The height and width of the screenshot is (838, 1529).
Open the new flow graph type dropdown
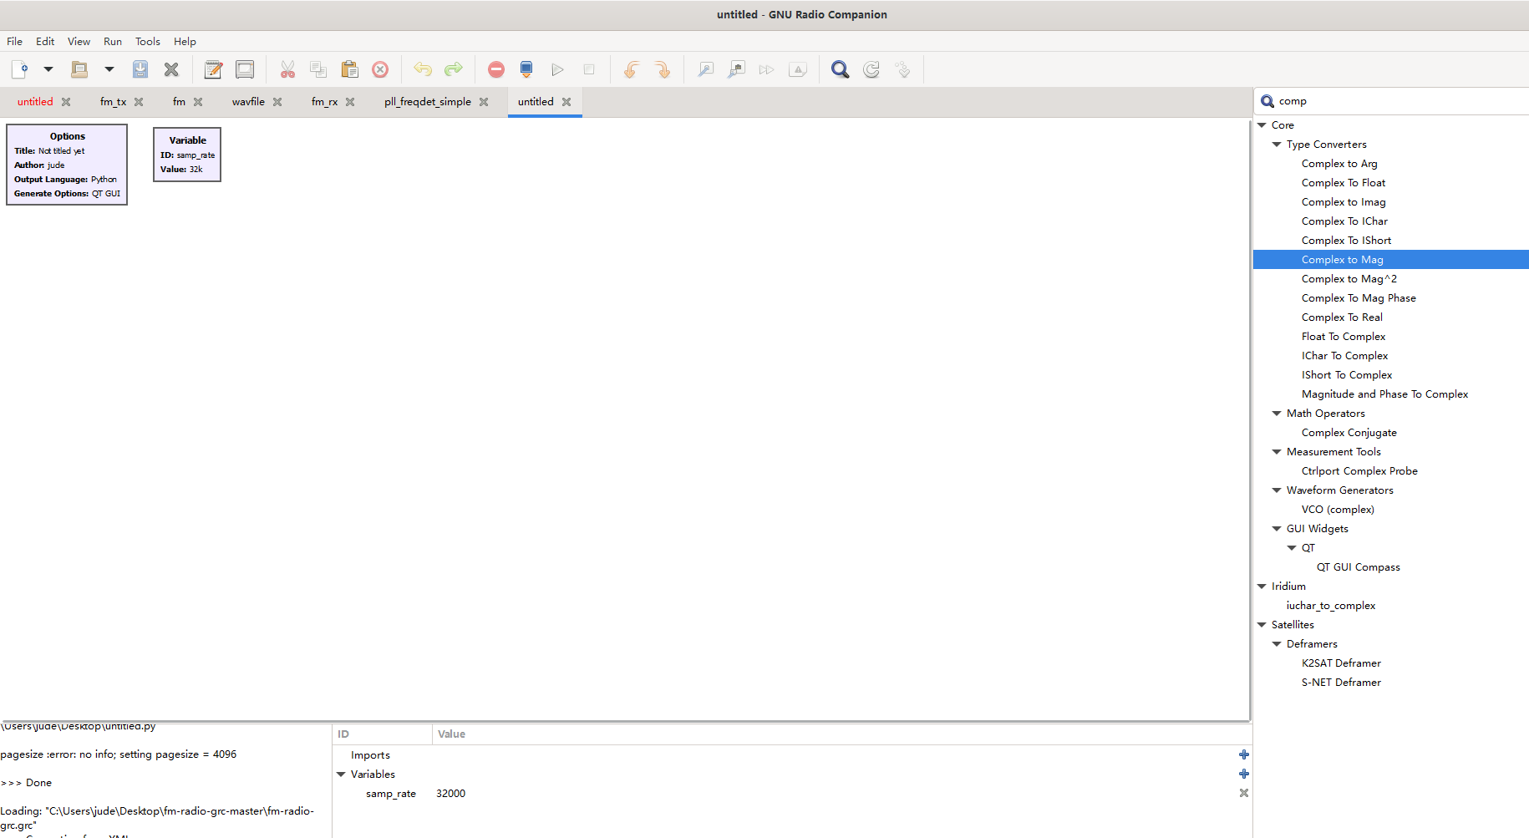pyautogui.click(x=48, y=69)
